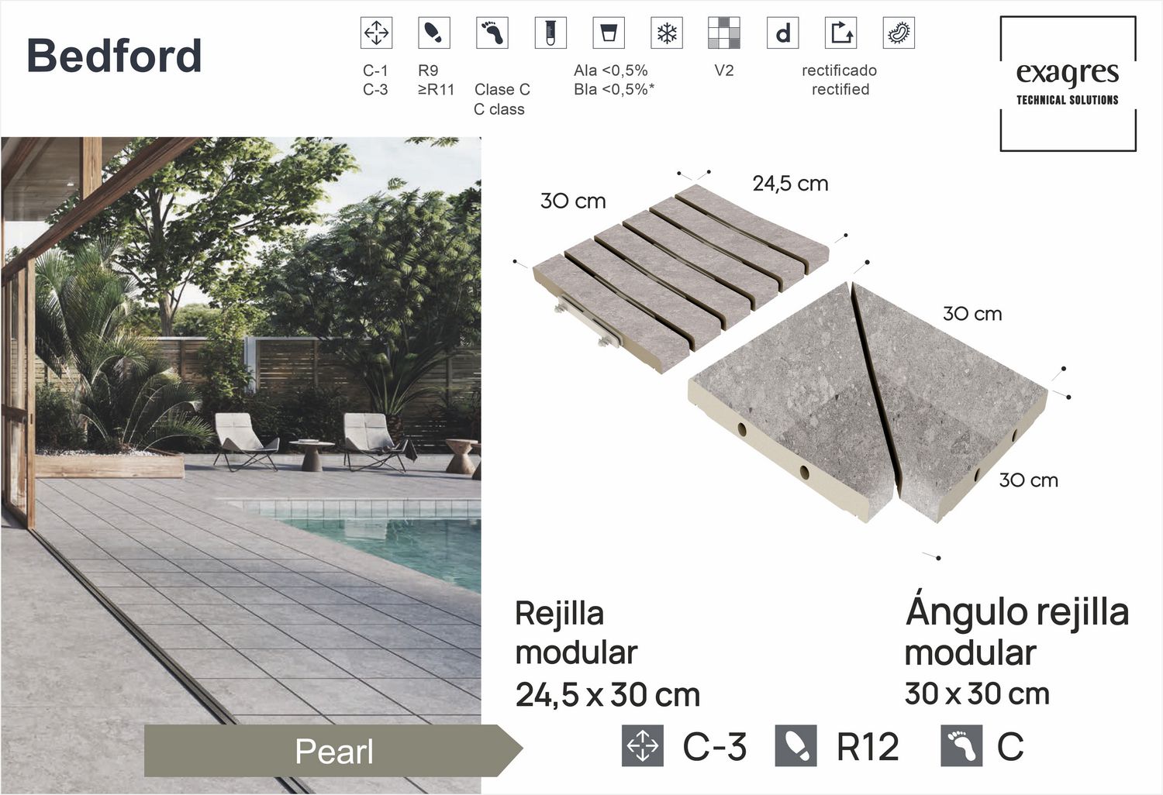Open the pool terrace photo
This screenshot has height=795, width=1163.
[240, 465]
